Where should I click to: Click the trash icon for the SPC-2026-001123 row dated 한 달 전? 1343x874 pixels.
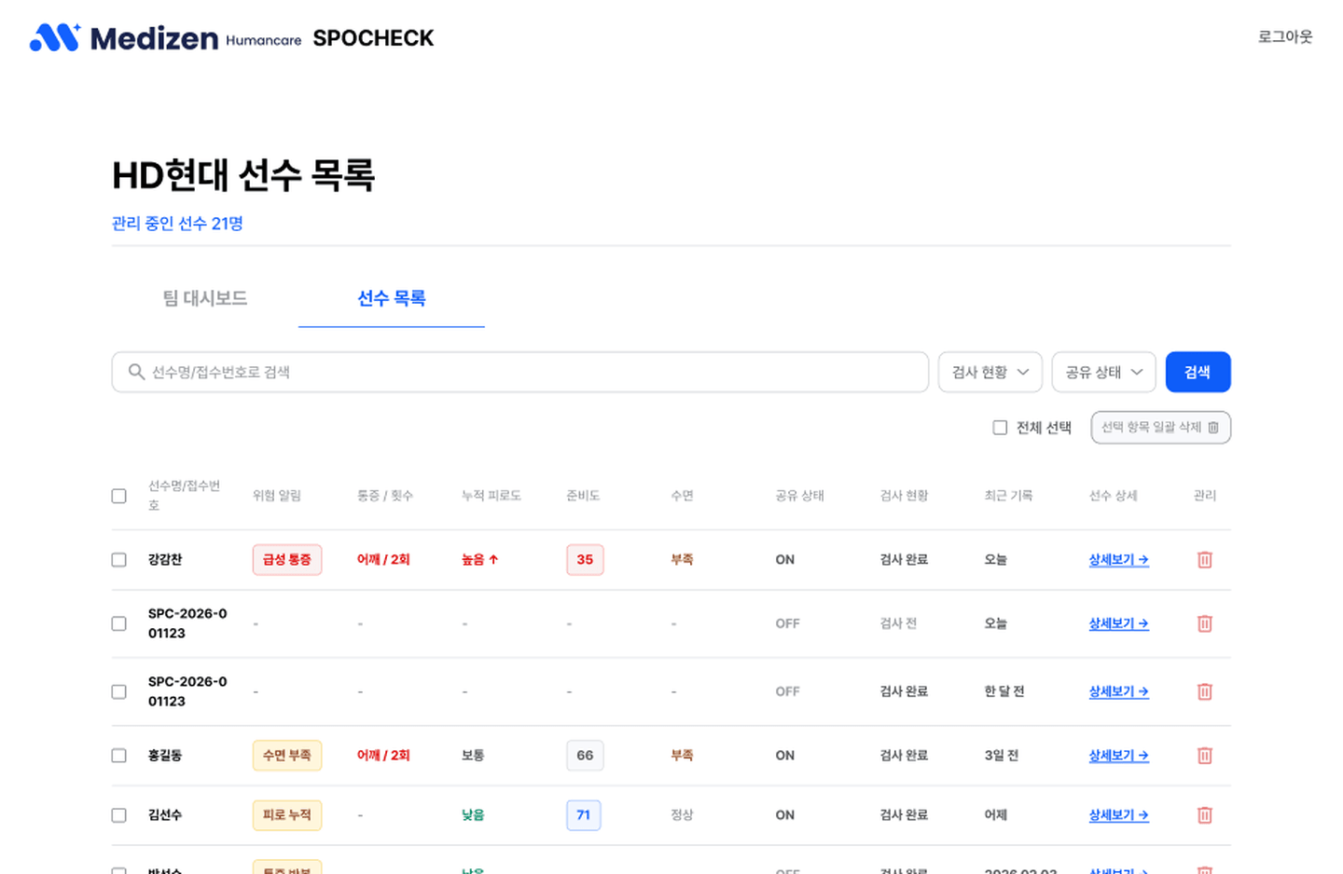[1204, 691]
